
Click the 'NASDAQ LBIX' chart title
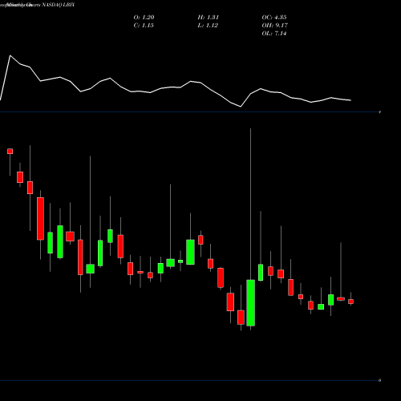point(58,5)
